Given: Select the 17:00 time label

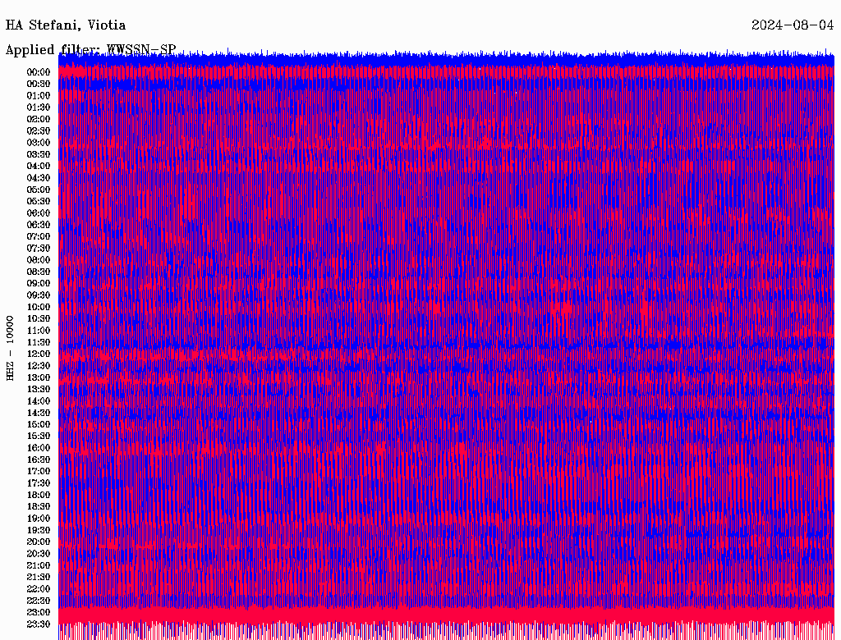Looking at the screenshot, I should (x=39, y=471).
